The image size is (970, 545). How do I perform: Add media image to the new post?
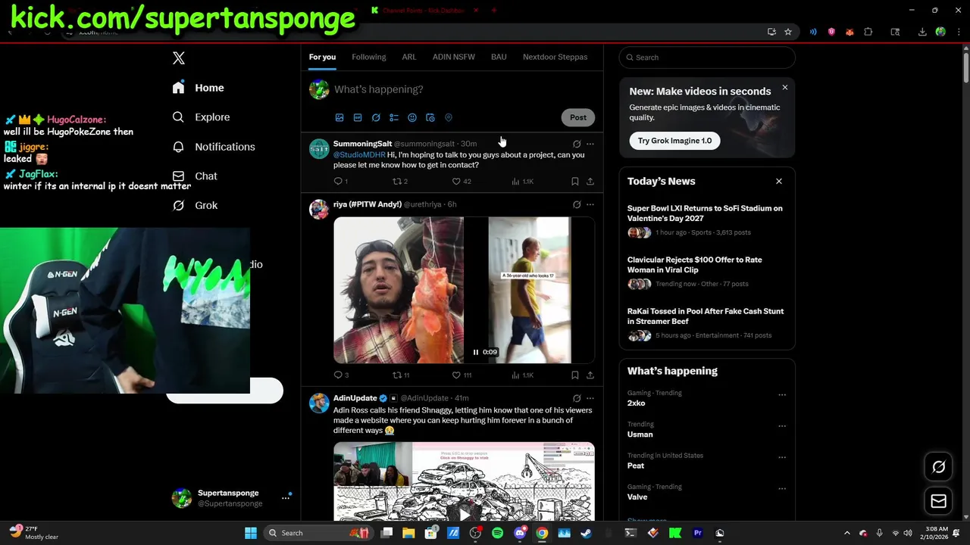[x=339, y=118]
